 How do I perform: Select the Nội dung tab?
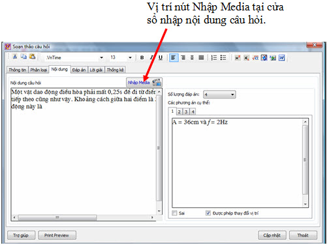click(x=59, y=69)
